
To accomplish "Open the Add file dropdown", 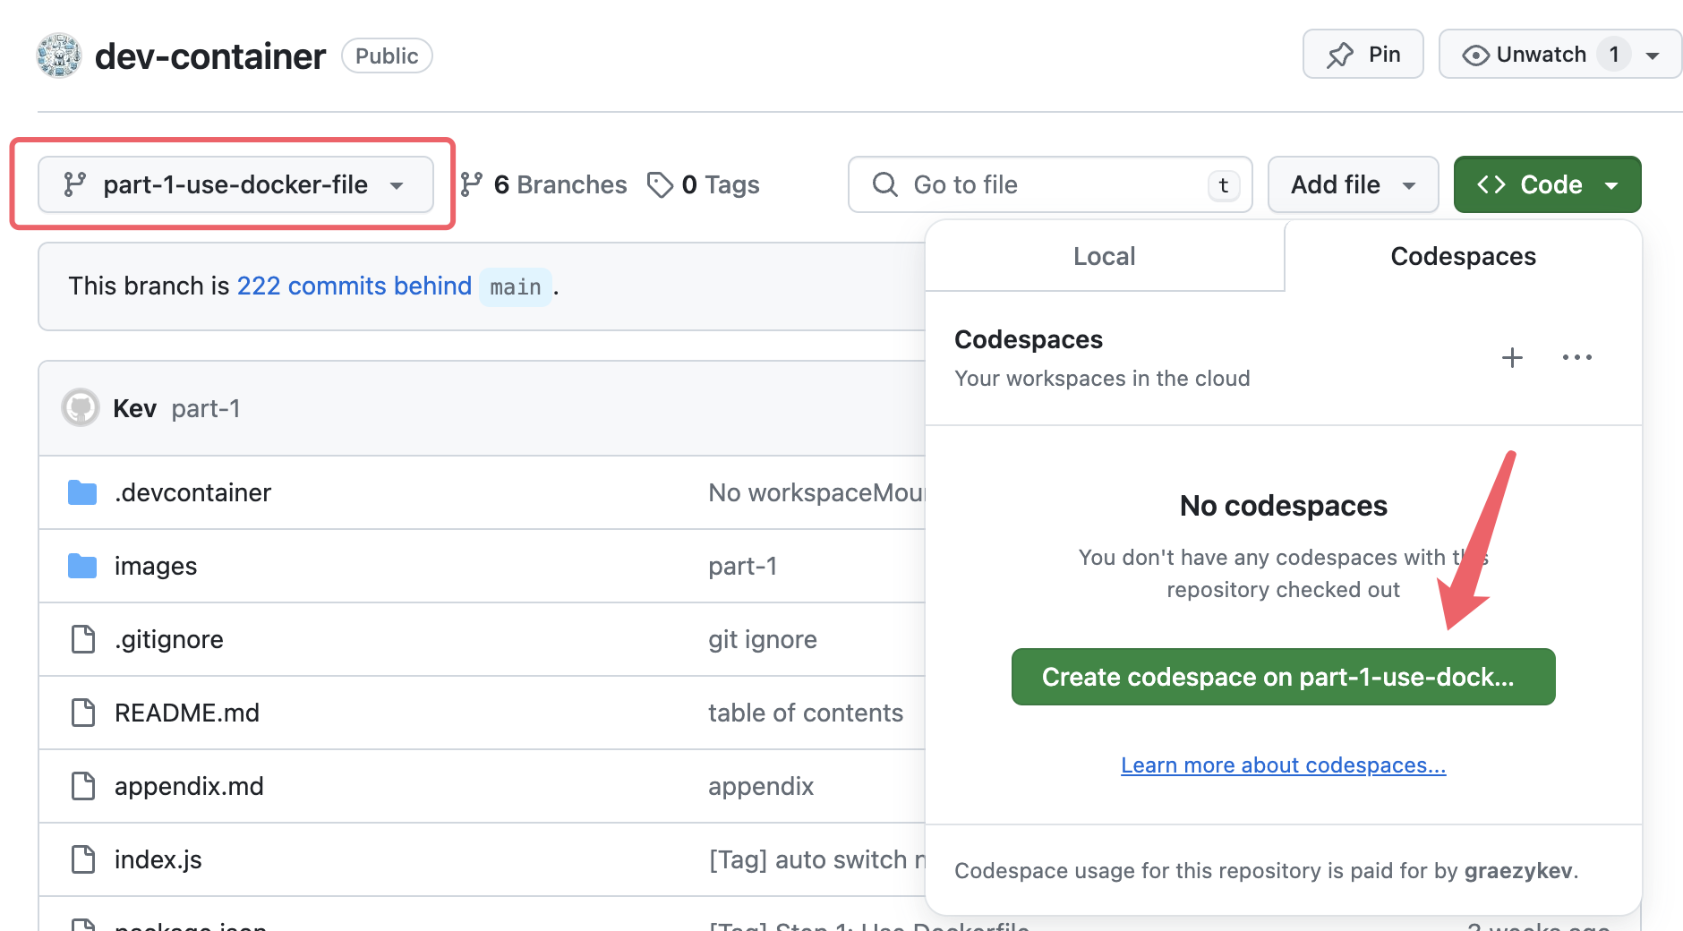I will (x=1353, y=184).
